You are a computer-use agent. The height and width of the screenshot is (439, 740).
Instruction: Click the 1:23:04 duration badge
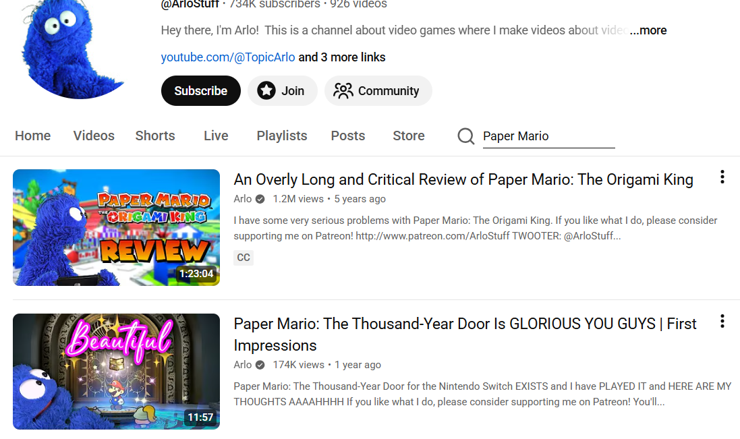coord(196,274)
